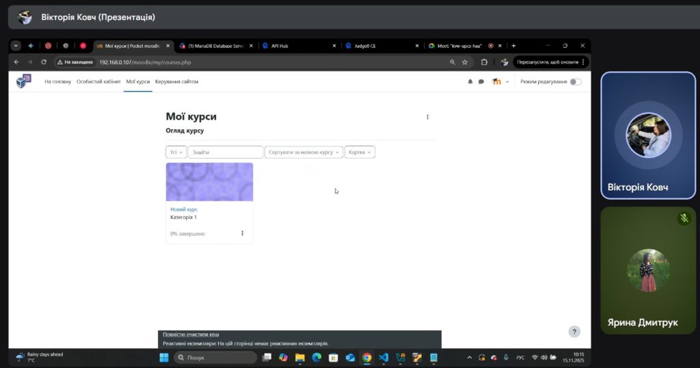The image size is (700, 368).
Task: Open the user profile menu dropdown
Action: [500, 81]
